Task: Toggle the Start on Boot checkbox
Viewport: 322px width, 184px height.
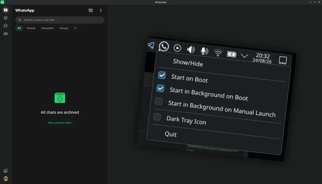Action: click(x=162, y=75)
